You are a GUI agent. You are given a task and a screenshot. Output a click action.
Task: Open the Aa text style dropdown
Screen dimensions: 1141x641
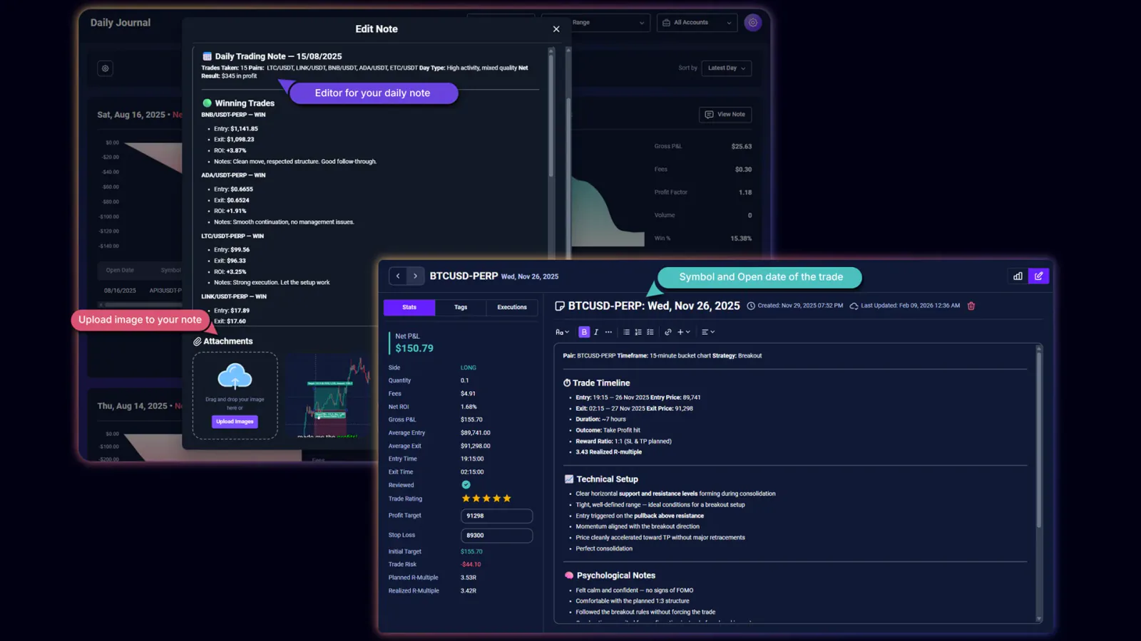pyautogui.click(x=561, y=332)
